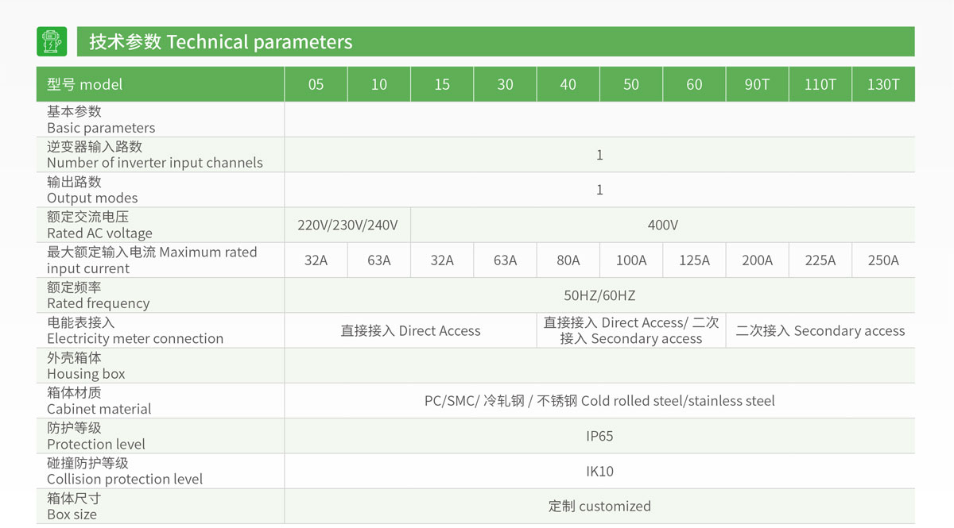Screen dimensions: 954x528
Task: Click the Direct Access meter connection cell
Action: pos(410,331)
